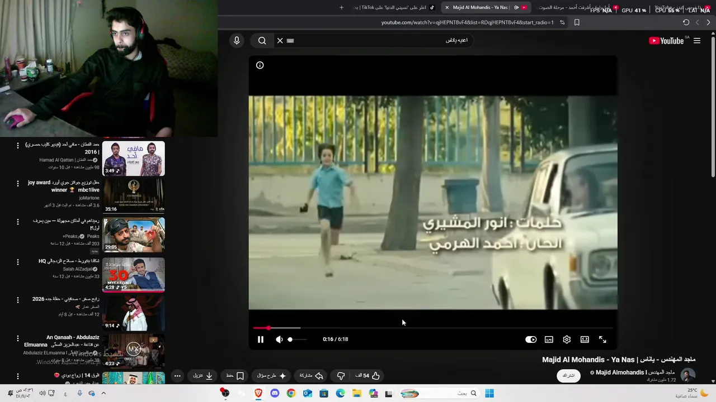Clear the search query with X
The image size is (716, 402).
[x=280, y=40]
